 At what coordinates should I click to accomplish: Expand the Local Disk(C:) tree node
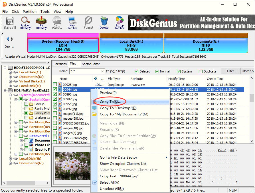pyautogui.click(x=11, y=72)
